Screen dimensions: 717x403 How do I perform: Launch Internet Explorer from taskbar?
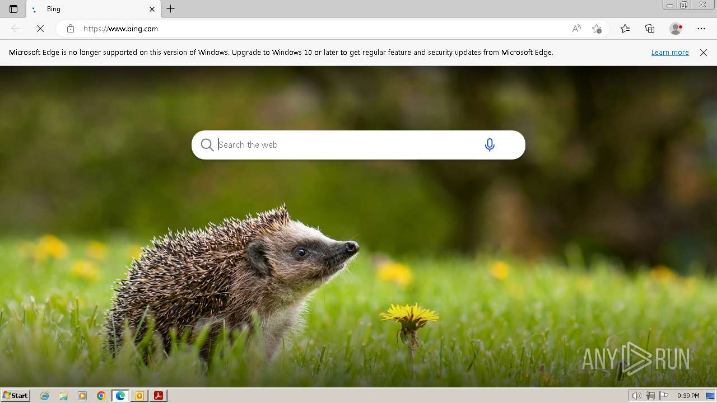tap(45, 396)
